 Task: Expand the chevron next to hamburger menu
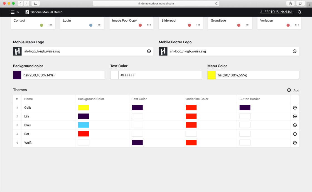(18, 12)
